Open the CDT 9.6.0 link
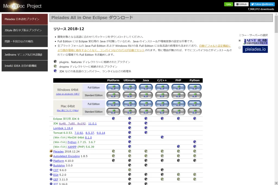278x185 pixels. pyautogui.click(x=56, y=170)
